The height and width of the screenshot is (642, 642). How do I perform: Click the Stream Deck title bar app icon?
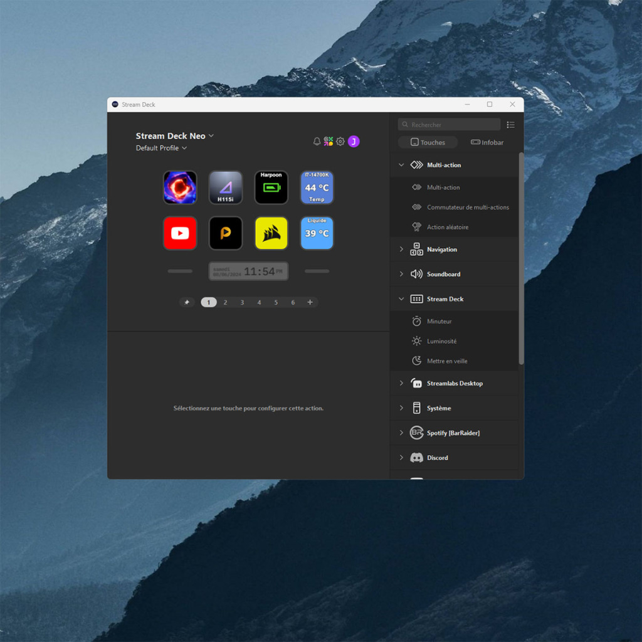[115, 105]
